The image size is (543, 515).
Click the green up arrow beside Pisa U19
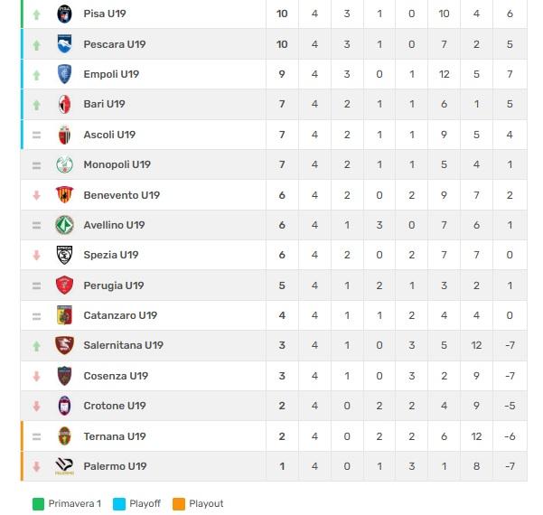[37, 14]
